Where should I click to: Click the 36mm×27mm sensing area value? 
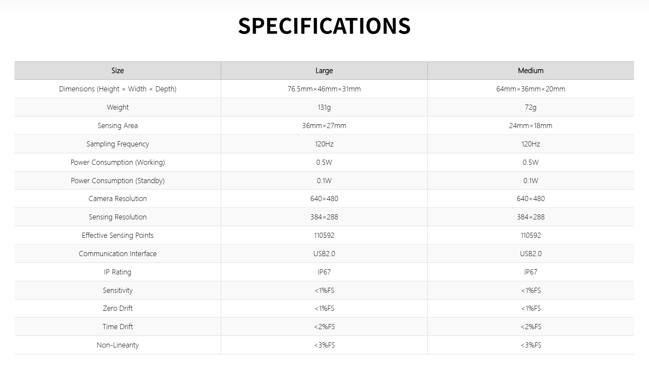[x=324, y=126]
